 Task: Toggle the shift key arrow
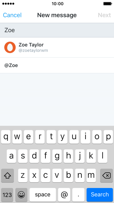pos(7,175)
